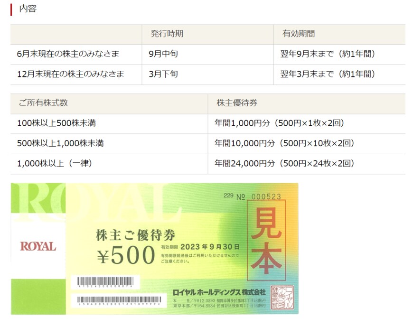Click the coupon serial number 000523
The image size is (413, 327).
[266, 197]
